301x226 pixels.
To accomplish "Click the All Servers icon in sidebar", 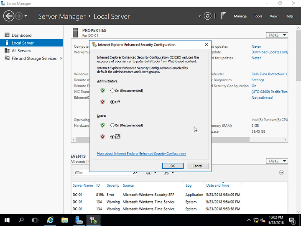I will click(7, 51).
